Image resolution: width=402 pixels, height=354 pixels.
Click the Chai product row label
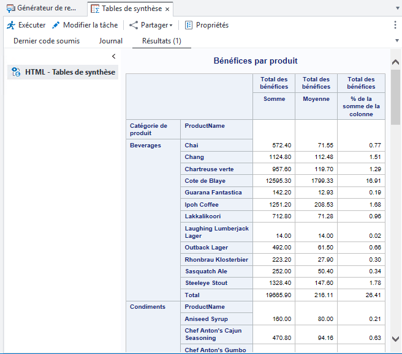pyautogui.click(x=192, y=146)
